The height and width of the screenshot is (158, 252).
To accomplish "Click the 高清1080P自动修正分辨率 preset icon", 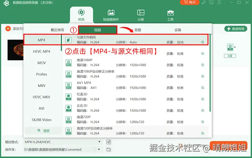I will [69, 74].
